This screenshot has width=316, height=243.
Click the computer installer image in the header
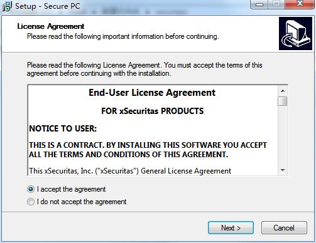point(295,34)
